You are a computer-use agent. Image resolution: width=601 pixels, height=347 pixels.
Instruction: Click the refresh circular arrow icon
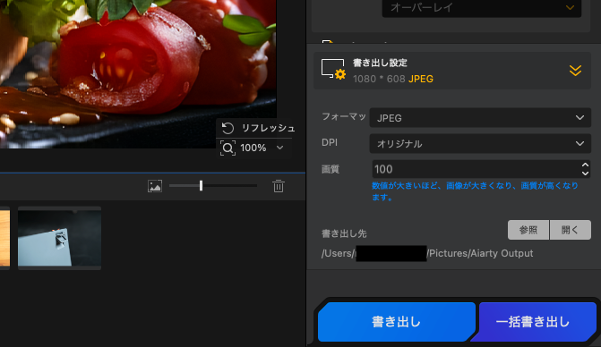228,128
